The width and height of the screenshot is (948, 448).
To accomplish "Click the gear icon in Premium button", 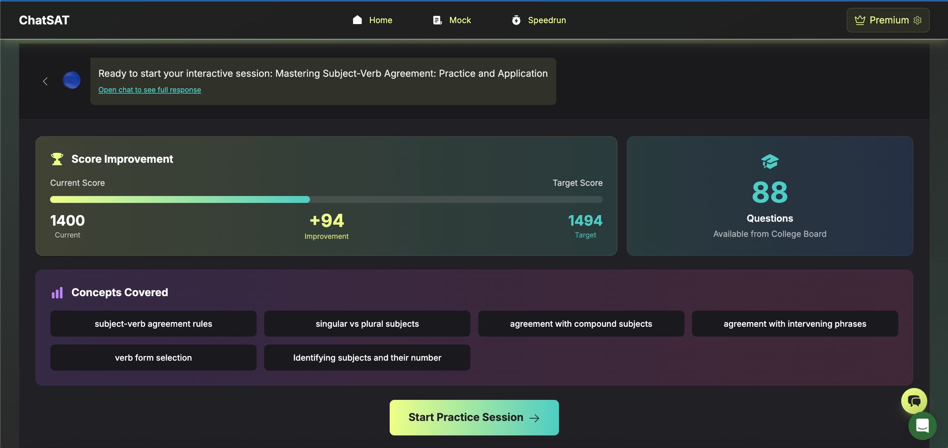I will (x=918, y=20).
